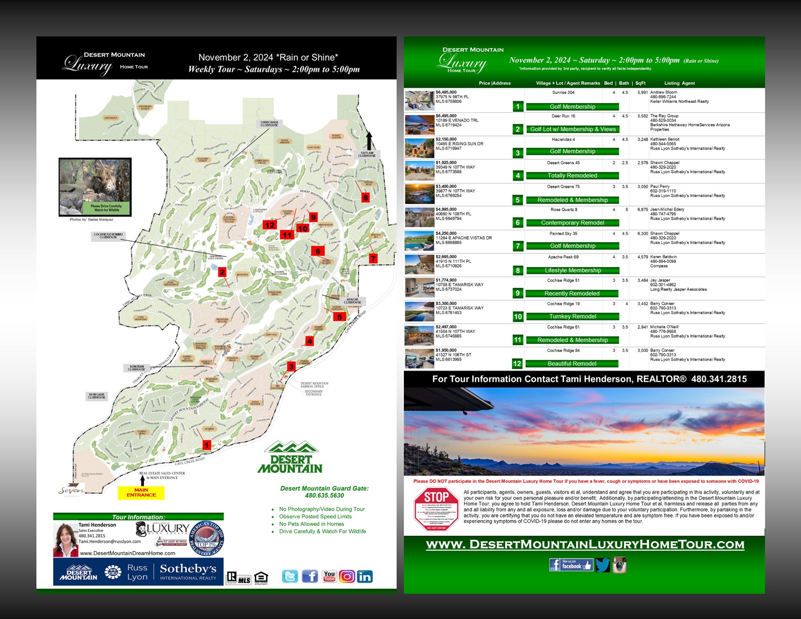Open the YouTube icon in the footer
The width and height of the screenshot is (801, 619).
pyautogui.click(x=329, y=576)
